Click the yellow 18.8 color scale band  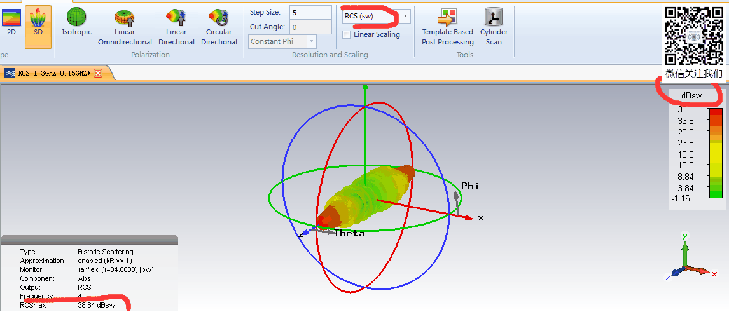(x=716, y=154)
